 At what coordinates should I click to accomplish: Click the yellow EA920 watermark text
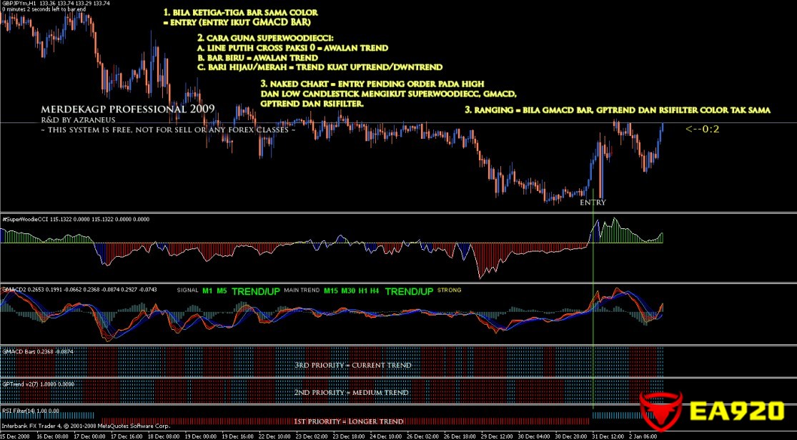pos(738,412)
